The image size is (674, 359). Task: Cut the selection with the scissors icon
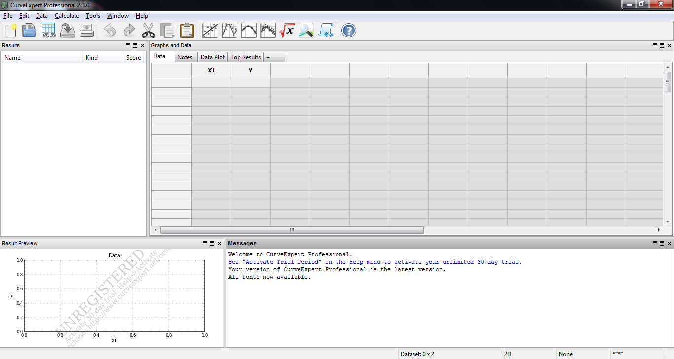tap(149, 31)
